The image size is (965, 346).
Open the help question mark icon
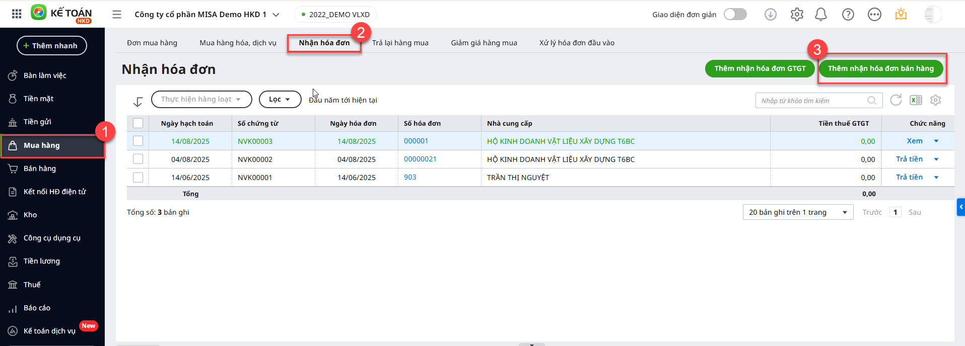click(x=848, y=15)
